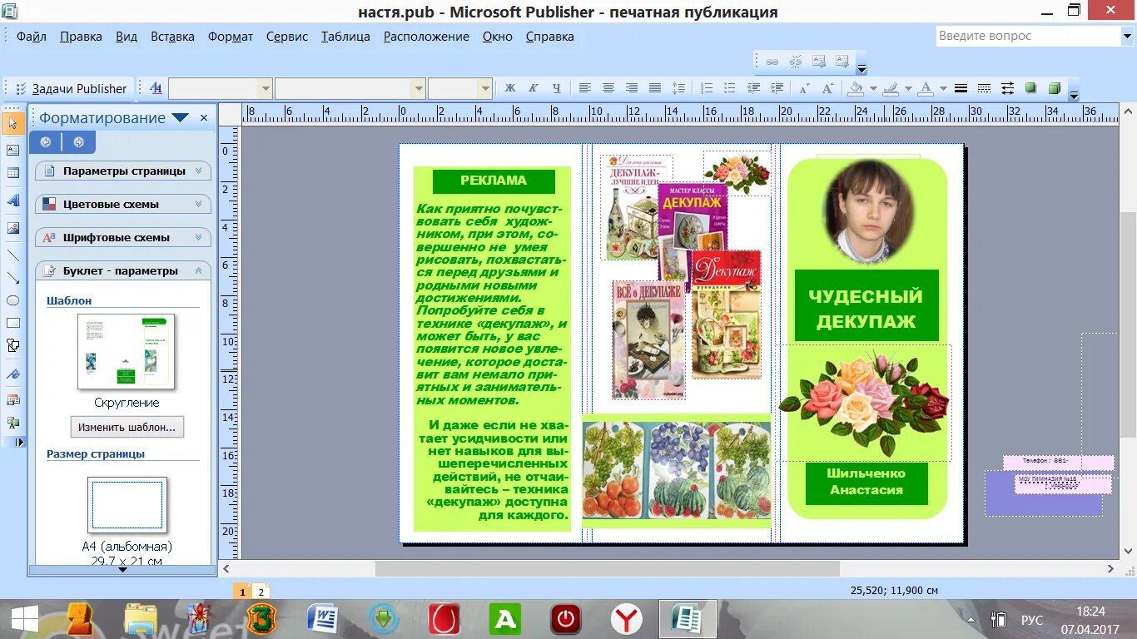Click Create Text Box Link icon
The image size is (1137, 639).
pyautogui.click(x=772, y=62)
